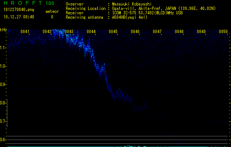Click the Receiving Location label

(86, 8)
